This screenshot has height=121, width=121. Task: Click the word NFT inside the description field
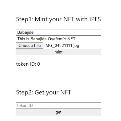click(71, 39)
